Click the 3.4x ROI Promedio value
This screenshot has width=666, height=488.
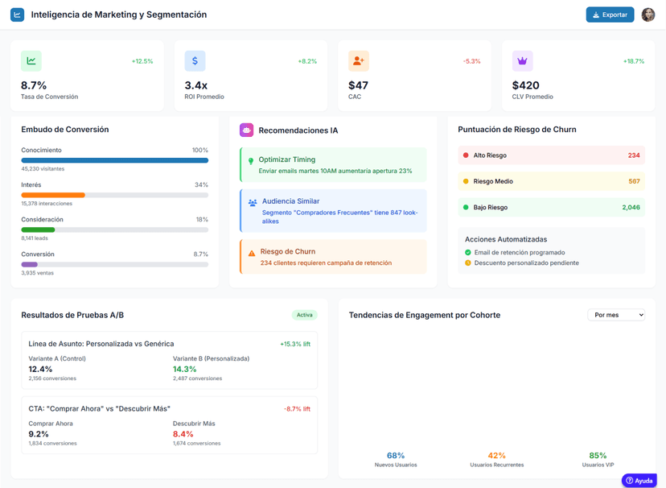196,85
